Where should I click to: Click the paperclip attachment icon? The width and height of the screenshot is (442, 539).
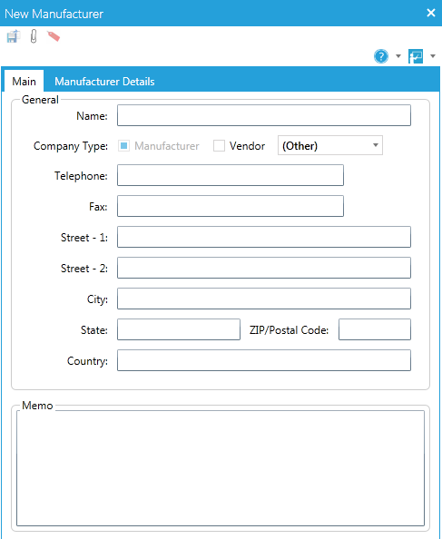(x=34, y=36)
